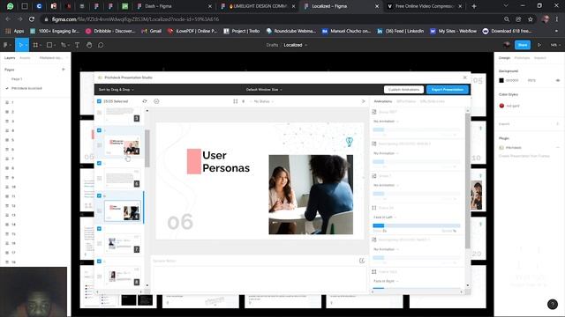Uncheck the slide 7 checkbox
This screenshot has height=317, width=565.
tap(99, 228)
